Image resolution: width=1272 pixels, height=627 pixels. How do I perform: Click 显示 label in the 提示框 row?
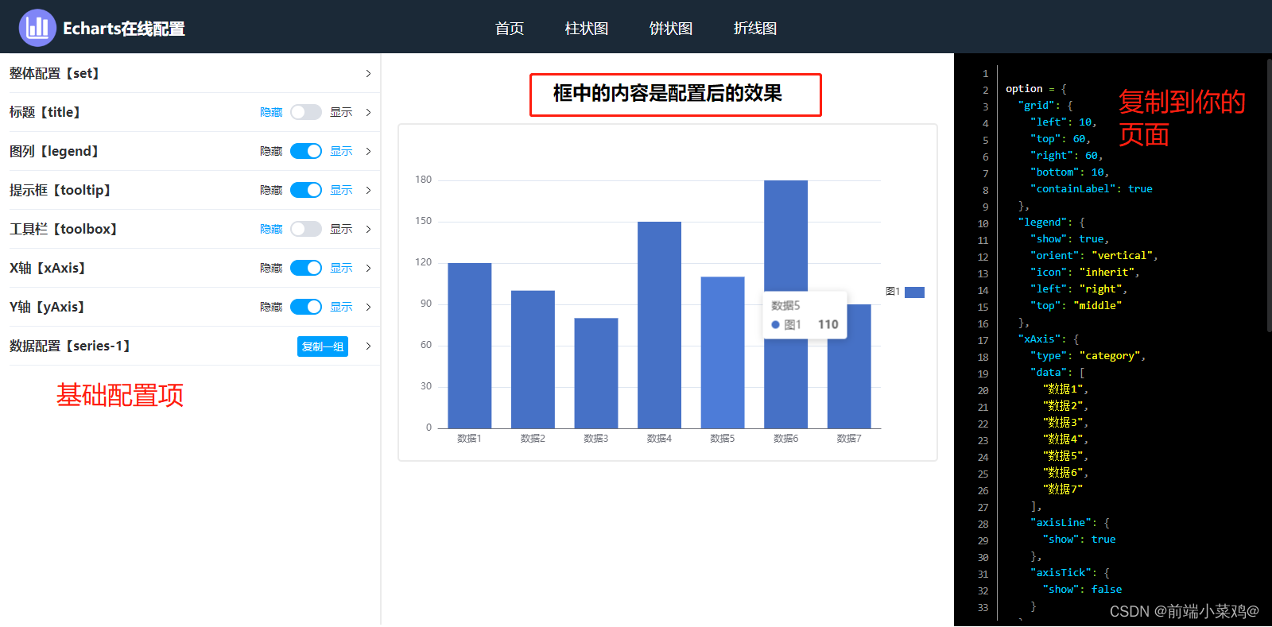click(341, 190)
